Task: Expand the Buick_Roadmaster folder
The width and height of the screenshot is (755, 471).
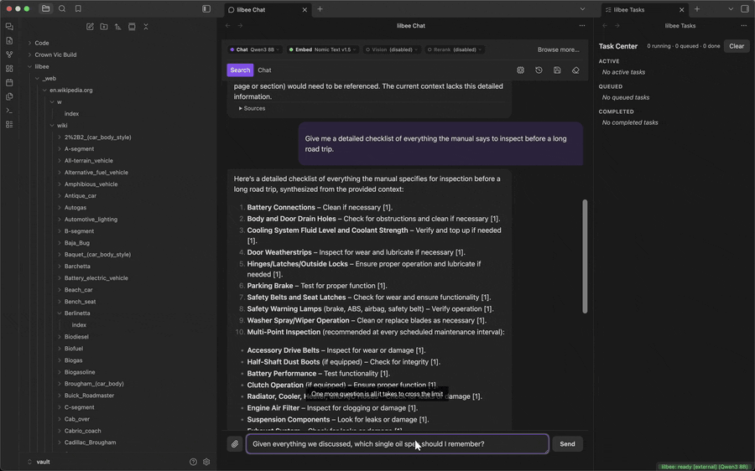Action: pos(89,396)
